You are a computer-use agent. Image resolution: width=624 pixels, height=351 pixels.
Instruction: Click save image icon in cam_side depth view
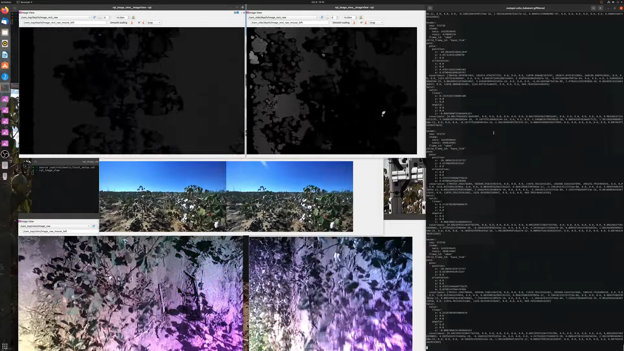(x=361, y=18)
